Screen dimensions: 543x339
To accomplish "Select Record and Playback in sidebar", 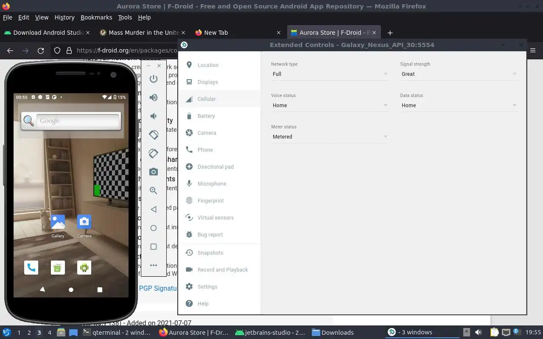I will (x=219, y=270).
